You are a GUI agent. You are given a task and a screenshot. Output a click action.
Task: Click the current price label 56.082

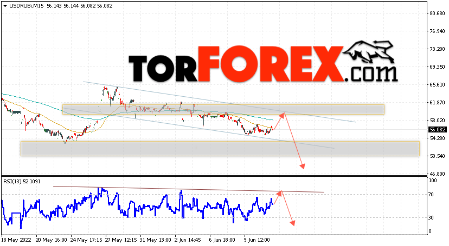[437, 130]
